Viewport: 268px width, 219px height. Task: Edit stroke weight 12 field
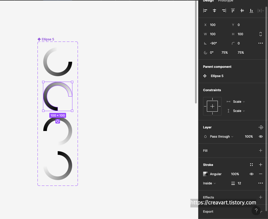coord(239,183)
